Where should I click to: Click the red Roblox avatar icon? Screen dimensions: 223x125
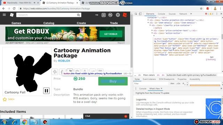[125, 15]
